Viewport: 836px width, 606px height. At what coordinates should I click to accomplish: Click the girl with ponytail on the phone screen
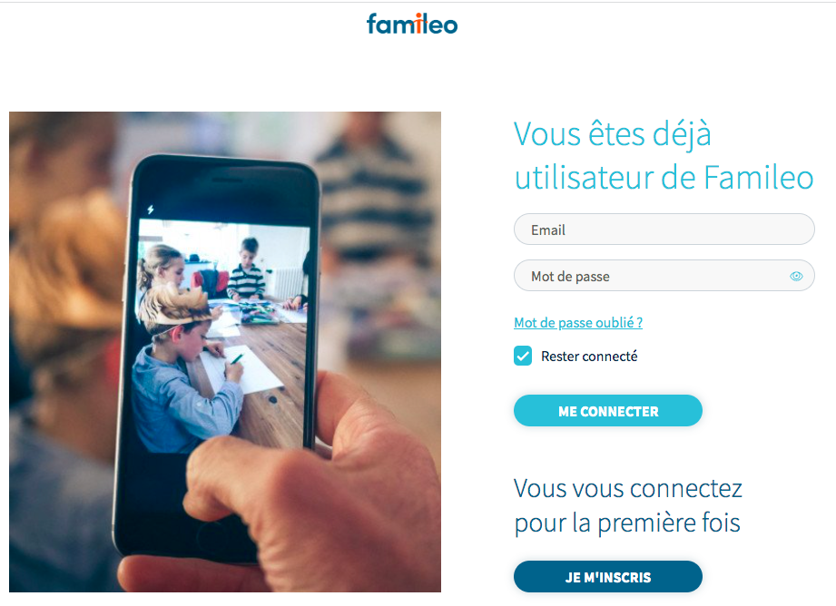tap(162, 269)
